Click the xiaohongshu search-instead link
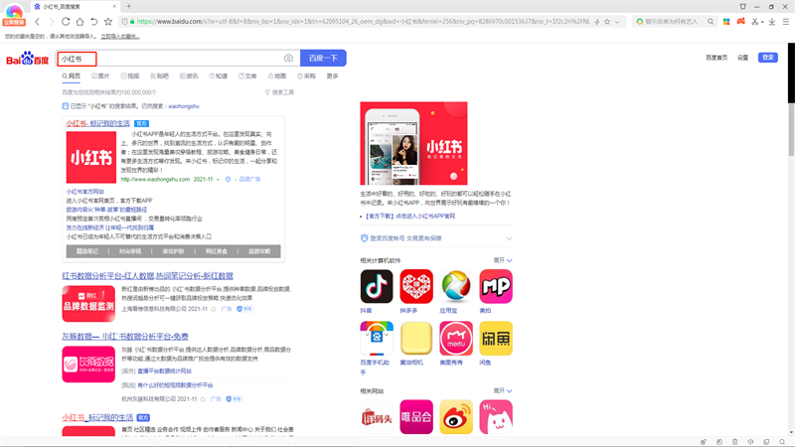 pyautogui.click(x=184, y=106)
